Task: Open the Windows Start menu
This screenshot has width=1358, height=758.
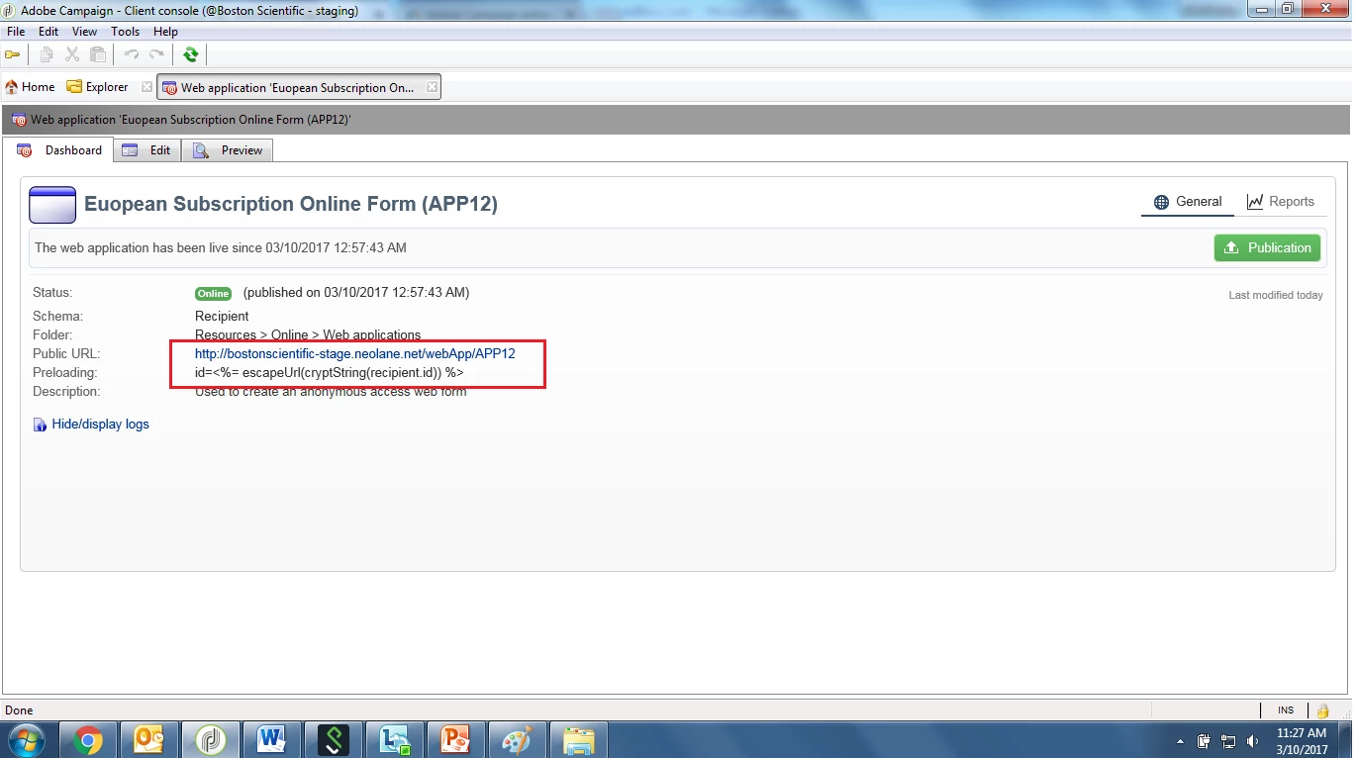Action: 26,739
